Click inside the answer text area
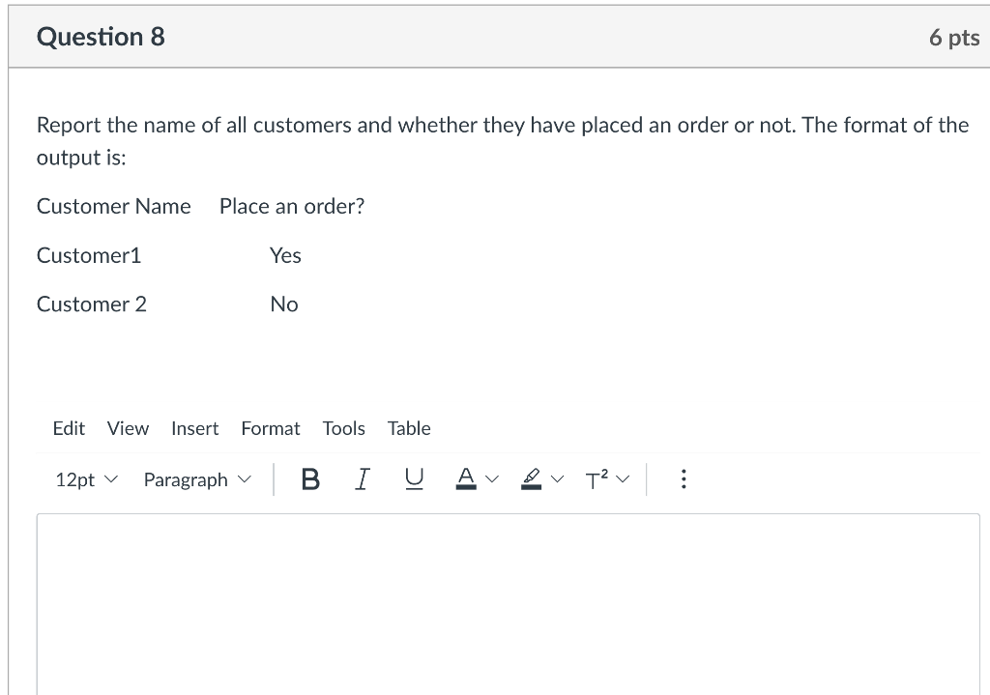 (508, 599)
